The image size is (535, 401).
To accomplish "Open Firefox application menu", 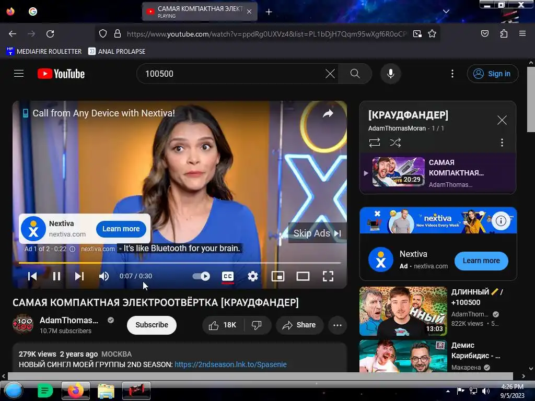I will pyautogui.click(x=522, y=34).
